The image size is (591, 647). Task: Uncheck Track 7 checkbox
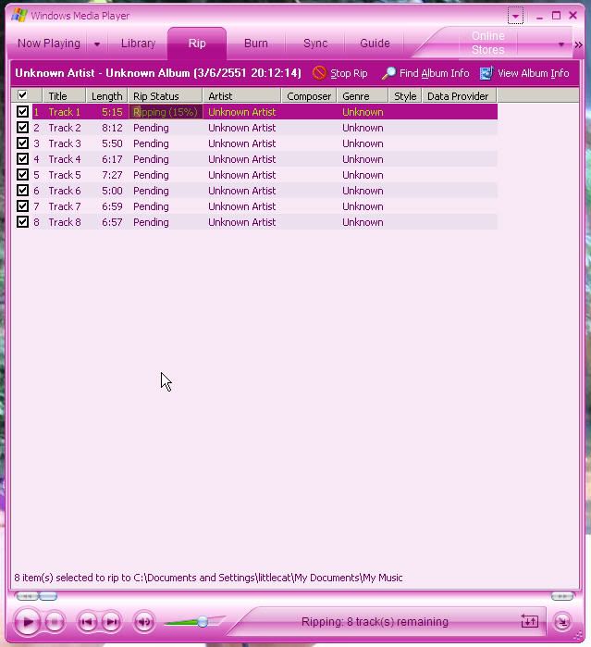(x=23, y=205)
